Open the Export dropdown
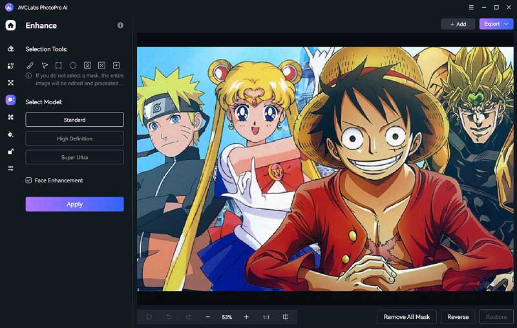Screen dimensions: 517x328 (496, 24)
